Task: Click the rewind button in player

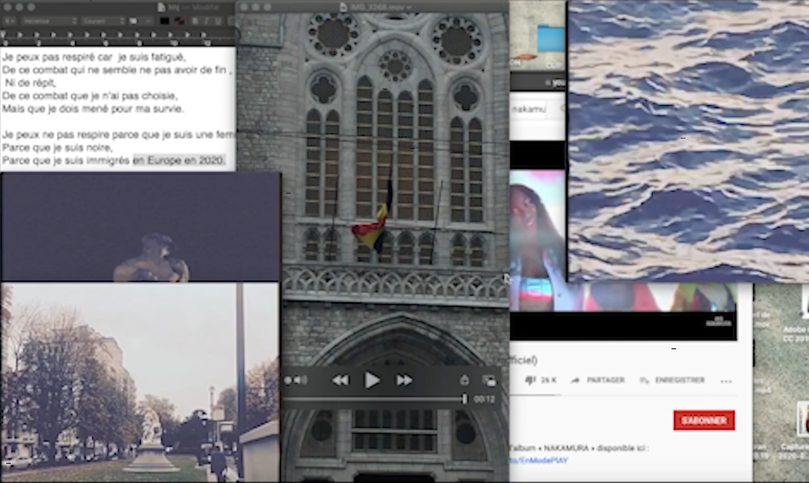Action: (341, 380)
